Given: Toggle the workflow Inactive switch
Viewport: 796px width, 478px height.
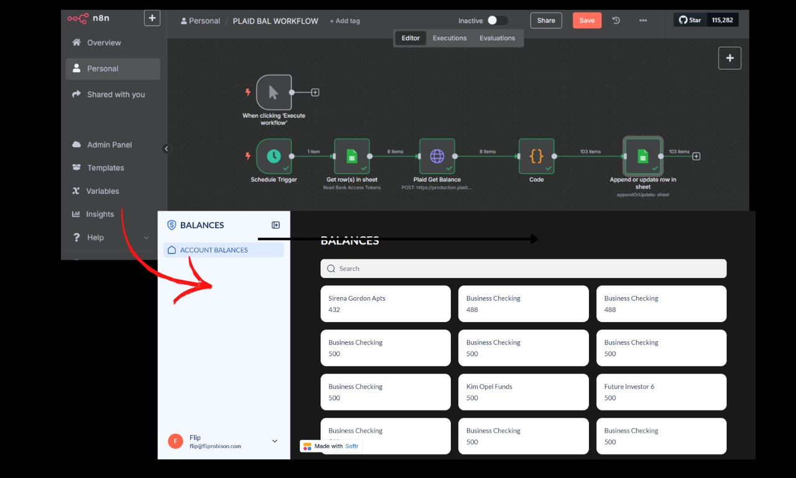Looking at the screenshot, I should pyautogui.click(x=496, y=21).
